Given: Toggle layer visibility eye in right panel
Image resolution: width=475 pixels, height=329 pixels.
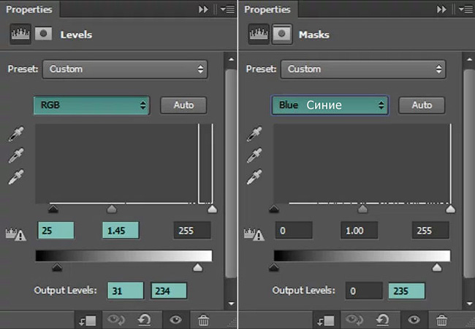Looking at the screenshot, I should pos(414,320).
